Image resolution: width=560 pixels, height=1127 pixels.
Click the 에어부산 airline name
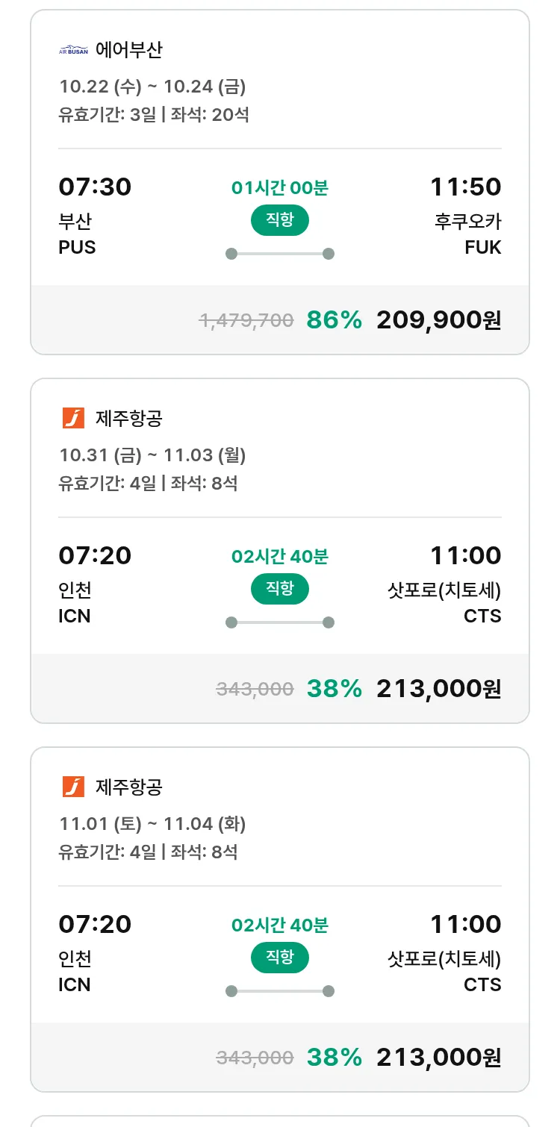pyautogui.click(x=128, y=50)
